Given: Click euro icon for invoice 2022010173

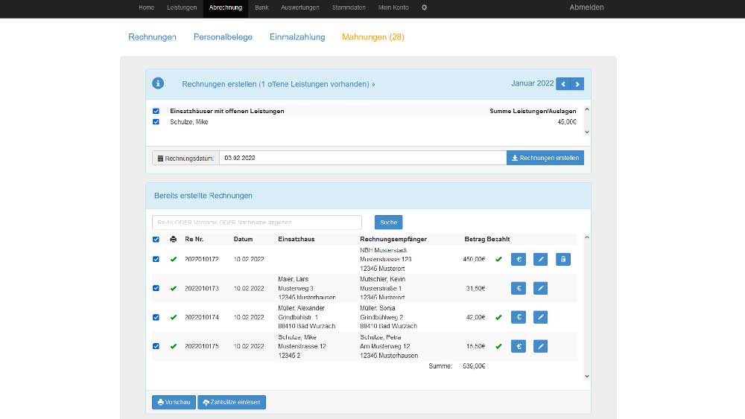Looking at the screenshot, I should (519, 288).
